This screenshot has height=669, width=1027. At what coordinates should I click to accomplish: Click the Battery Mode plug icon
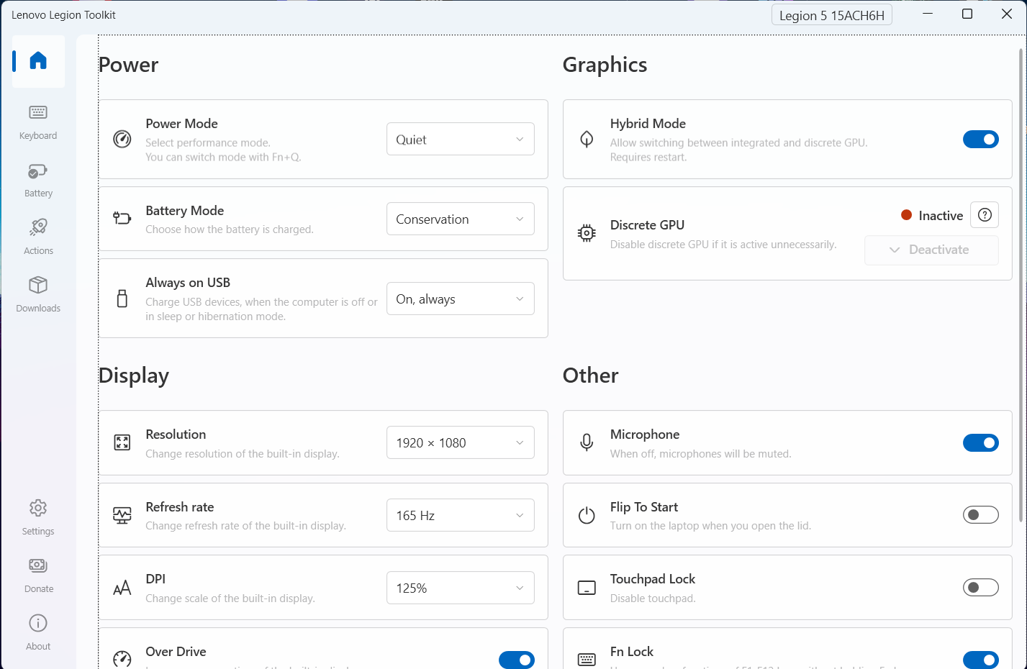coord(122,218)
